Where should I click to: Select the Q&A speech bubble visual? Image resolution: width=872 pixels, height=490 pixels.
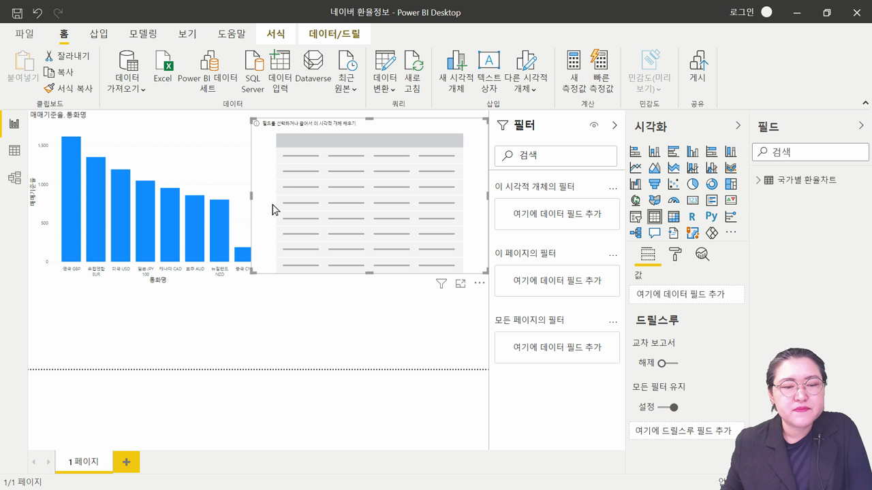[655, 233]
